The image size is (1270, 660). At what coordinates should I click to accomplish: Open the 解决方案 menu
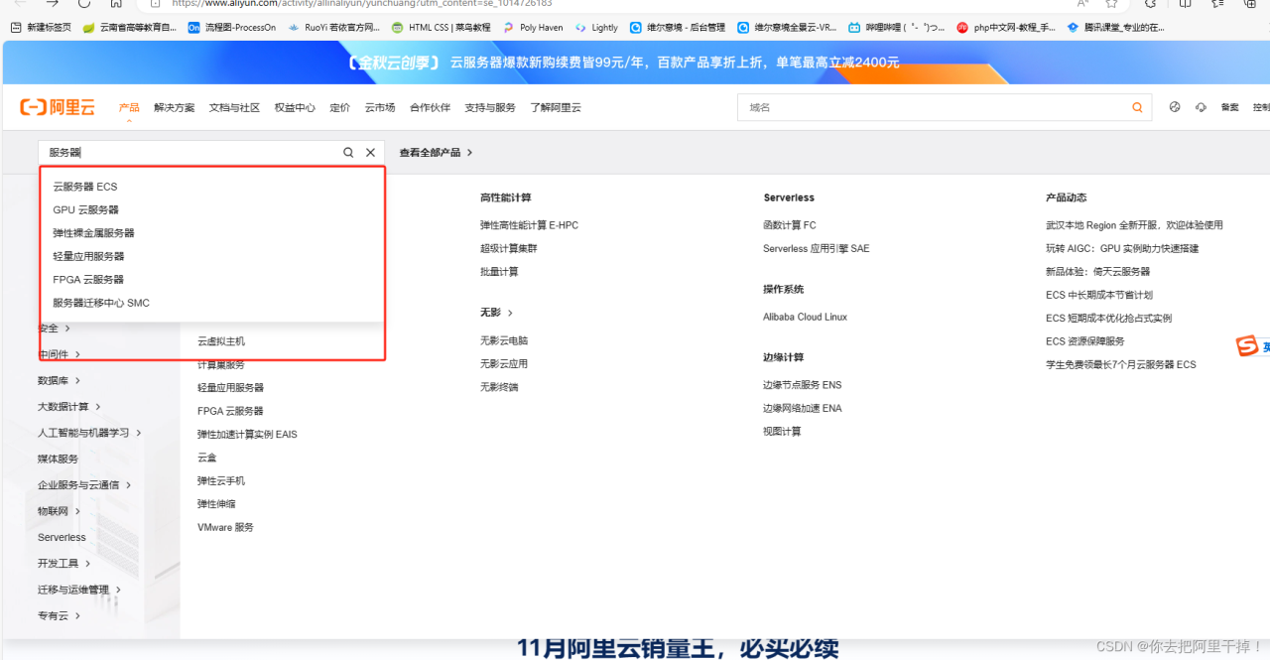174,107
